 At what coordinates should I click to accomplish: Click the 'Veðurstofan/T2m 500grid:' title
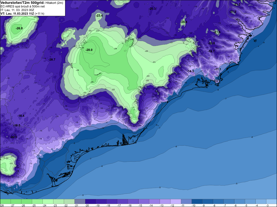[22, 2]
